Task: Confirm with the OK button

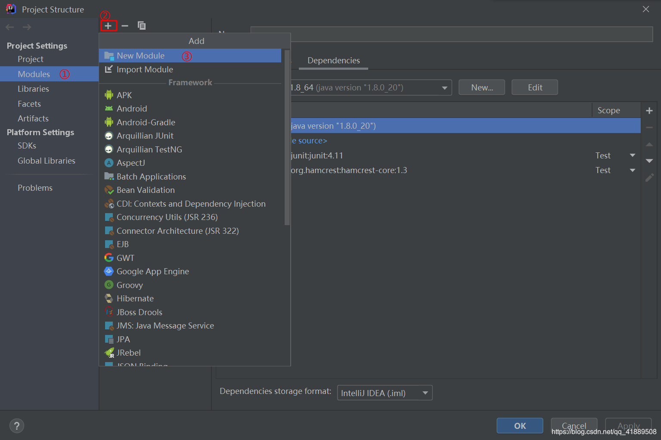Action: [x=520, y=426]
